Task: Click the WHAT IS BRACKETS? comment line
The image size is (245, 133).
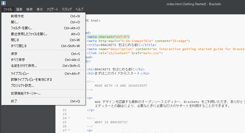Action: pos(111,122)
